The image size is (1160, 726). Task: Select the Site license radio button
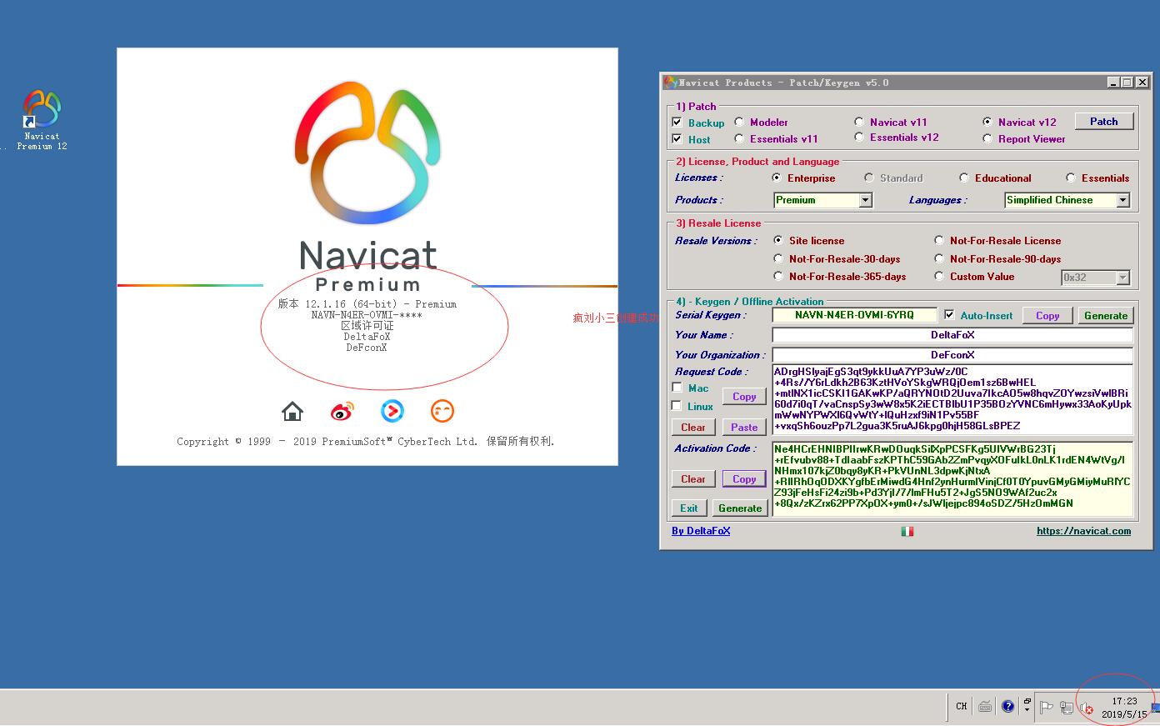click(778, 240)
